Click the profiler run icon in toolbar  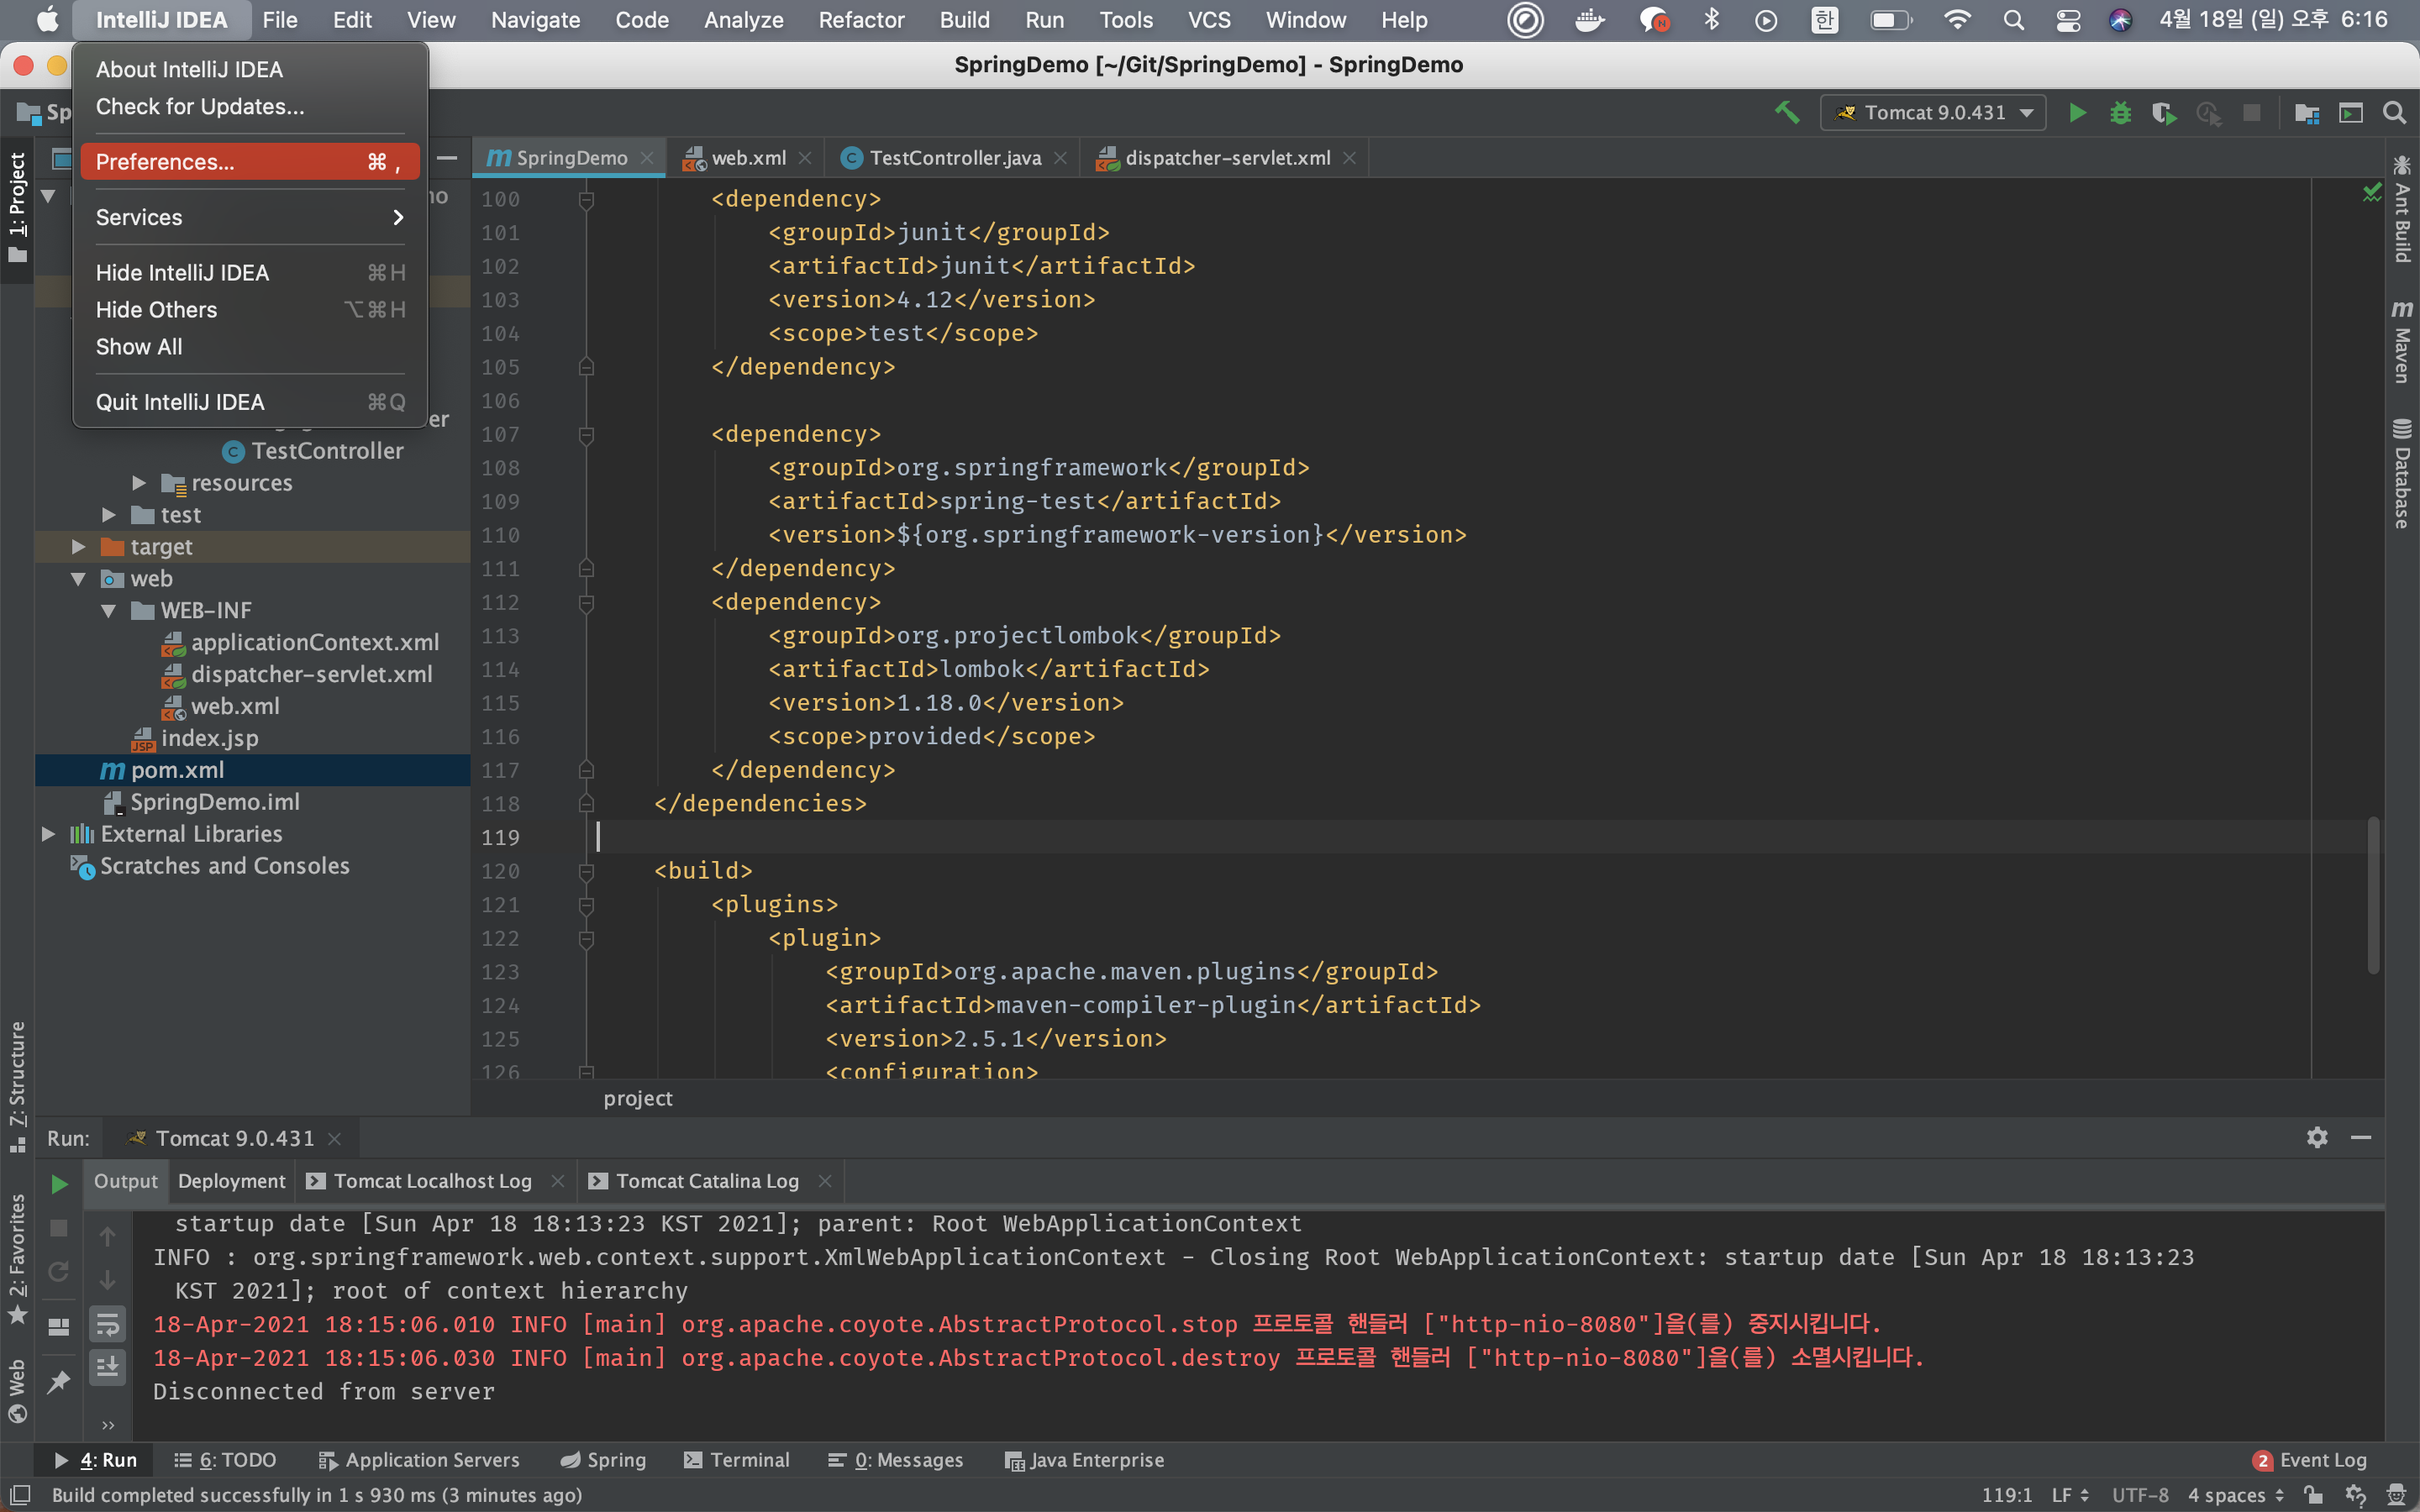[x=2208, y=113]
